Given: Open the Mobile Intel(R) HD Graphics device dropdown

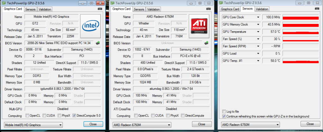Looking at the screenshot, I should click(x=33, y=125).
